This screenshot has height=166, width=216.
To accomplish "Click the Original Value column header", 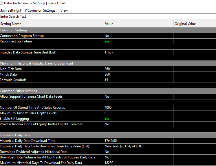I will tap(195, 24).
